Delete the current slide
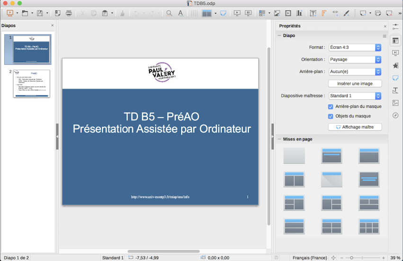The image size is (403, 261). click(389, 13)
